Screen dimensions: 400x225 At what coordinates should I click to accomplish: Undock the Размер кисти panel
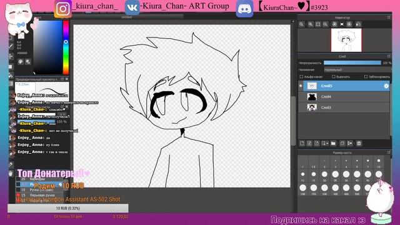tap(389, 152)
